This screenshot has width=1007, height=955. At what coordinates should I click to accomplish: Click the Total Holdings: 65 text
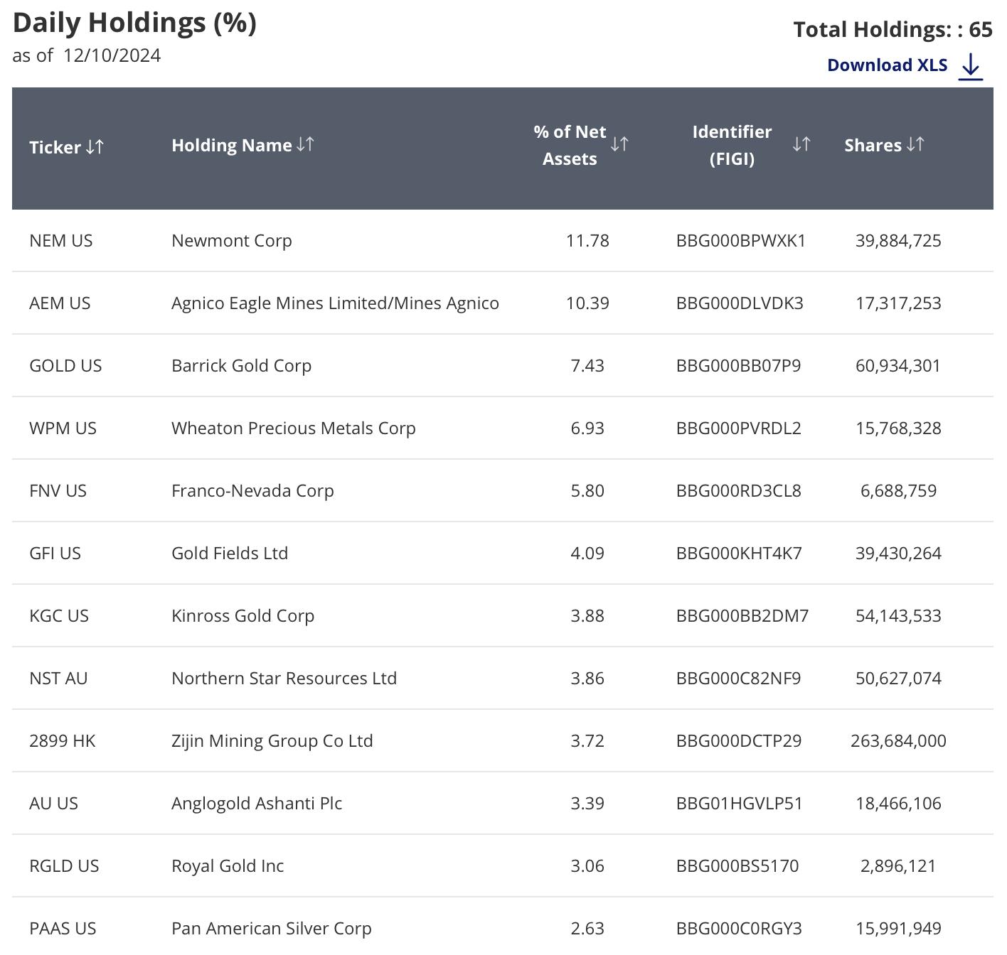click(893, 29)
